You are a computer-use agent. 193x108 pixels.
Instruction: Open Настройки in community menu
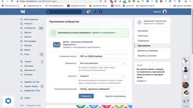[143, 31]
